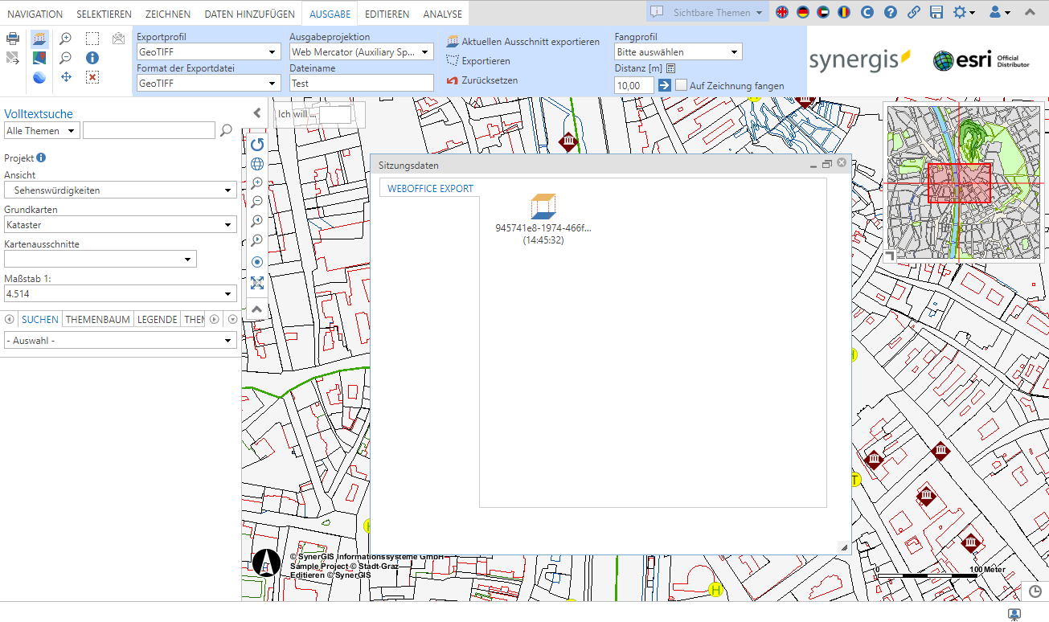This screenshot has width=1049, height=622.
Task: Open the Fangprofil selection dropdown
Action: (677, 51)
